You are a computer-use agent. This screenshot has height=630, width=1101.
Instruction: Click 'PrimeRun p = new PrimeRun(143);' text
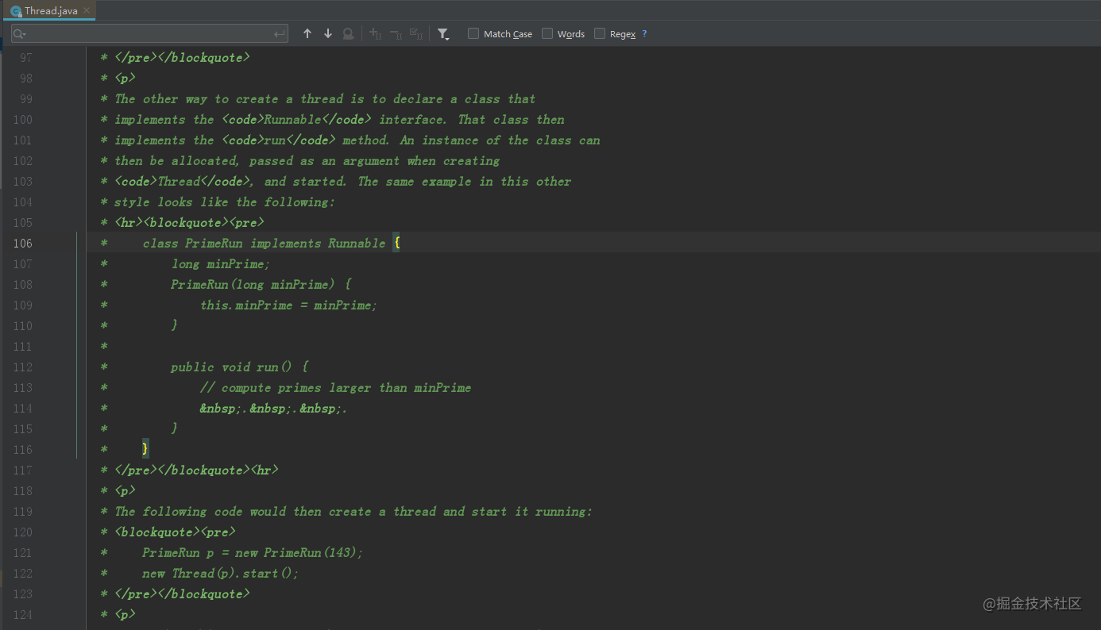(x=253, y=552)
